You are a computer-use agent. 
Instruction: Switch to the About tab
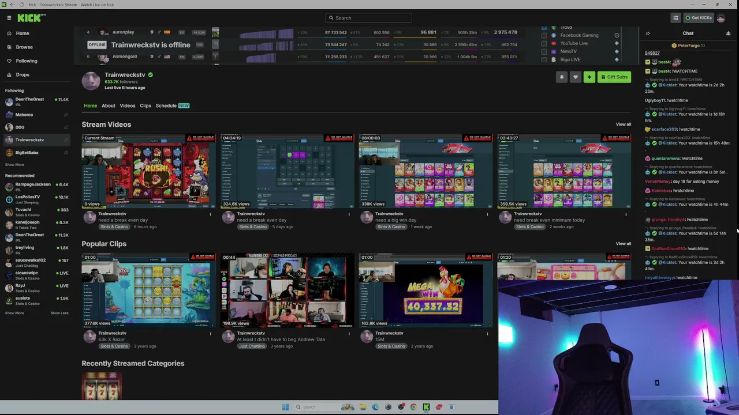(x=109, y=106)
